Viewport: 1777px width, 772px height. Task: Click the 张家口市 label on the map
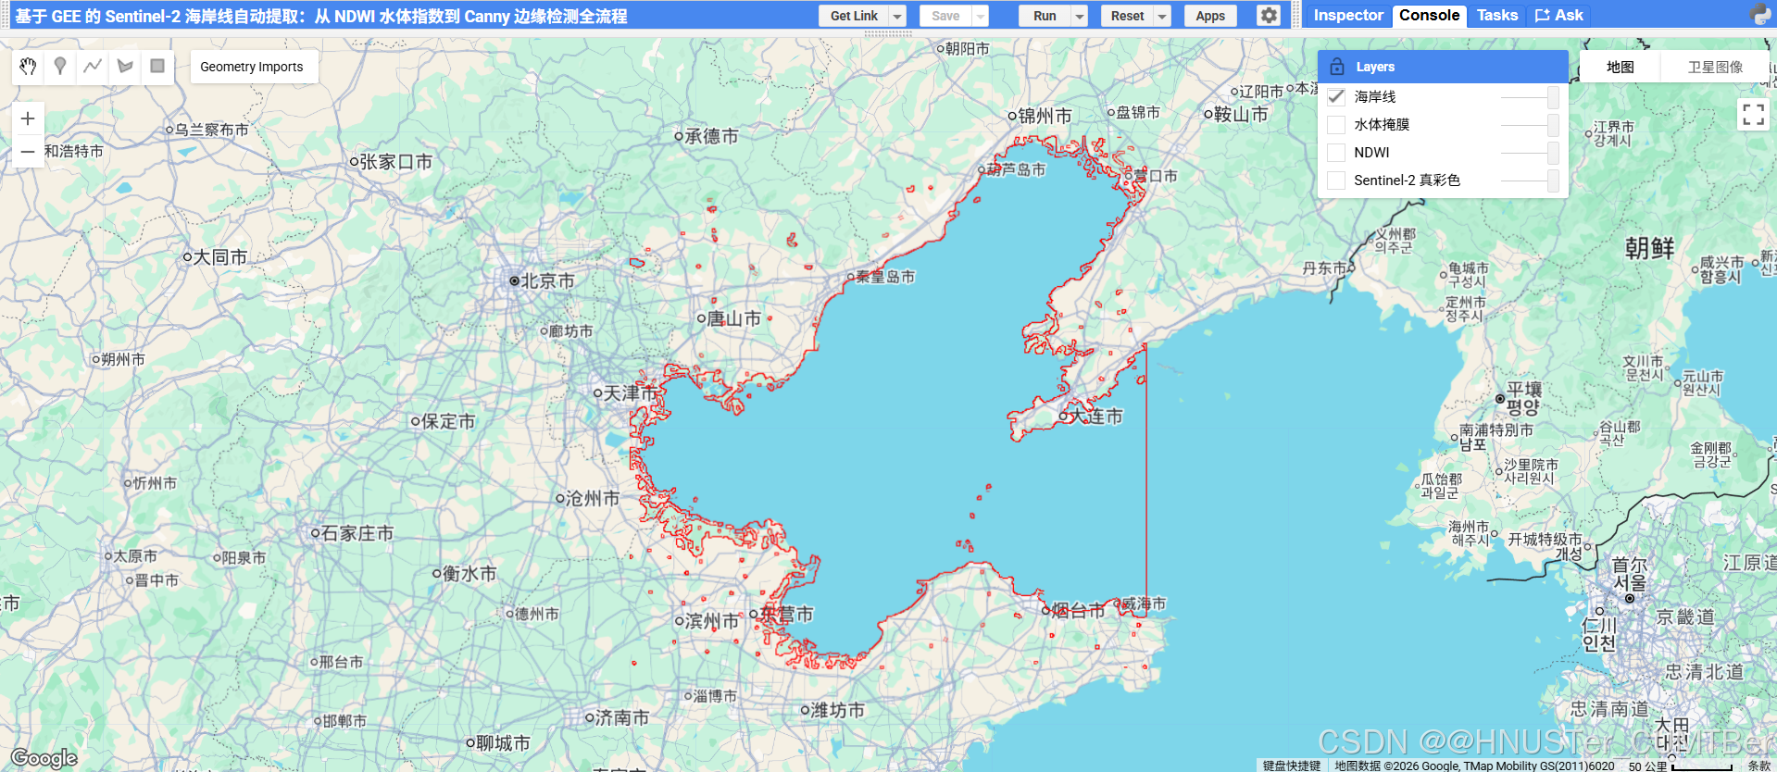coord(395,161)
